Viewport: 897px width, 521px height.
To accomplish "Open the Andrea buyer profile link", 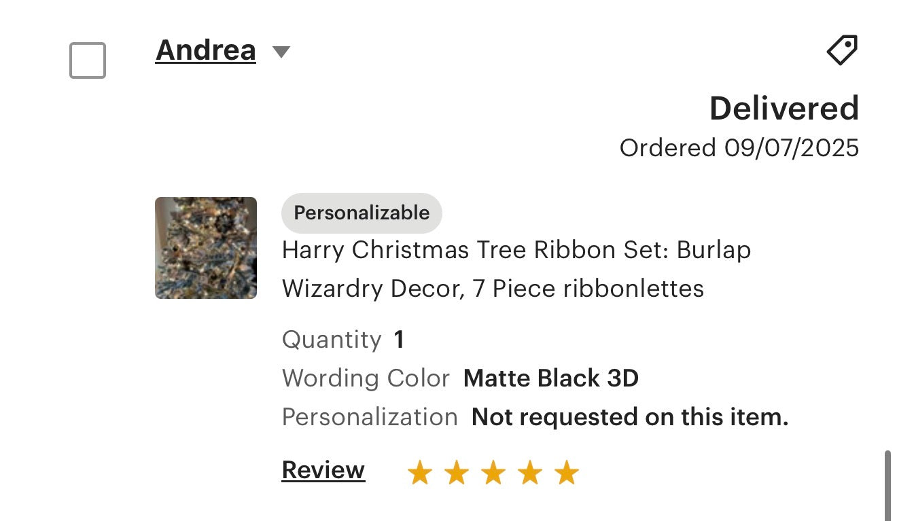I will [205, 50].
